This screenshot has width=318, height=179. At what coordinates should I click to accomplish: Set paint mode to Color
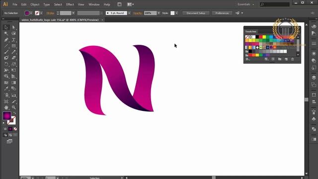5,129
